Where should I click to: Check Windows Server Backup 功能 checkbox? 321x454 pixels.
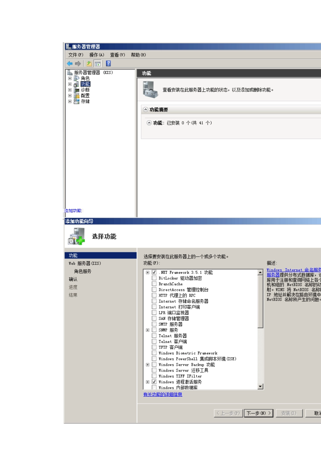154,364
